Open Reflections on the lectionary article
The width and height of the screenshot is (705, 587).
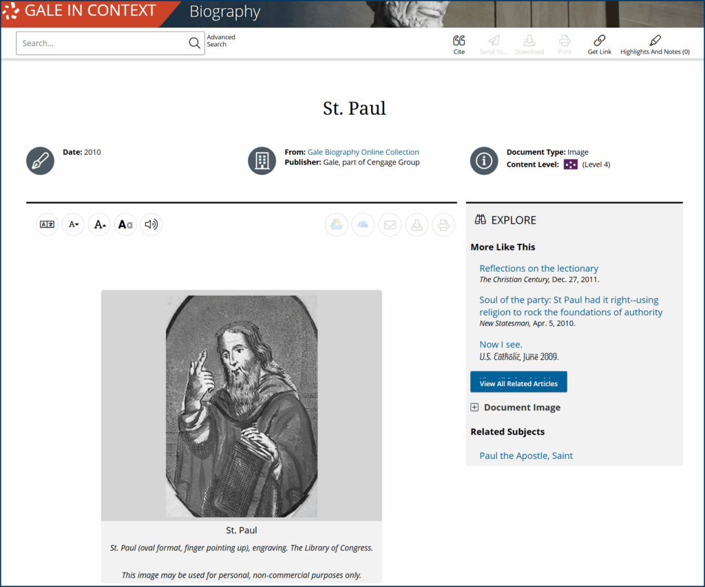(x=538, y=268)
